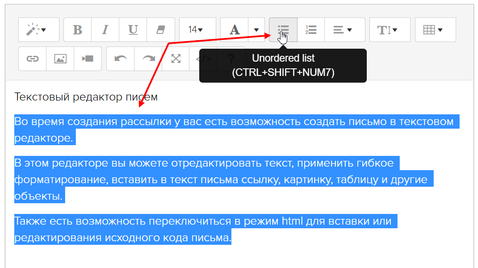The height and width of the screenshot is (268, 478).
Task: Expand the color palette dropdown arrow
Action: pos(256,30)
